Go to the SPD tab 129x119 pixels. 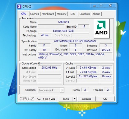[x=73, y=14]
